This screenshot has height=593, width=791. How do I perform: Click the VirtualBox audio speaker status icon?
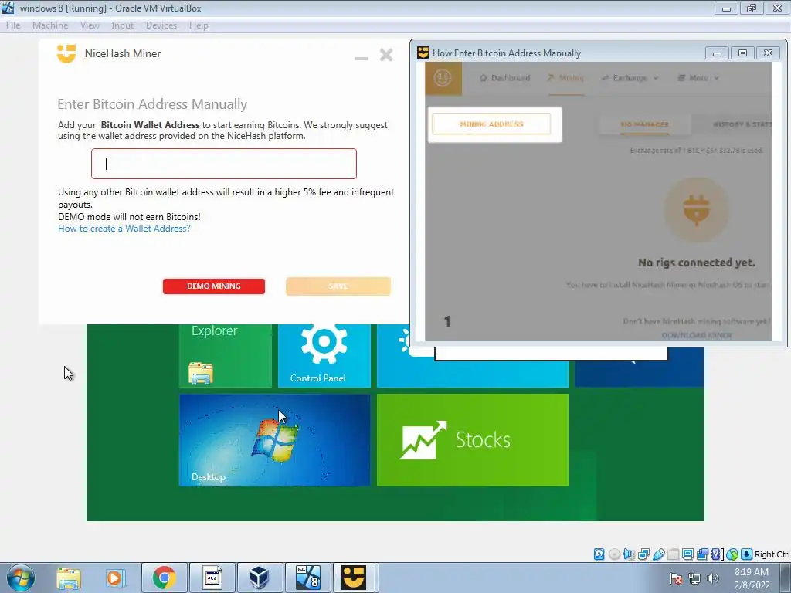pos(629,554)
